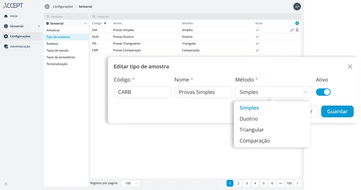The image size is (361, 190).
Task: Click the Ativo checkmark for Provas Triangulares
Action: 257,43
